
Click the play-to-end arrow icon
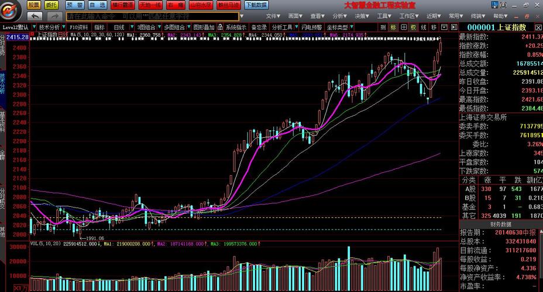(x=454, y=27)
